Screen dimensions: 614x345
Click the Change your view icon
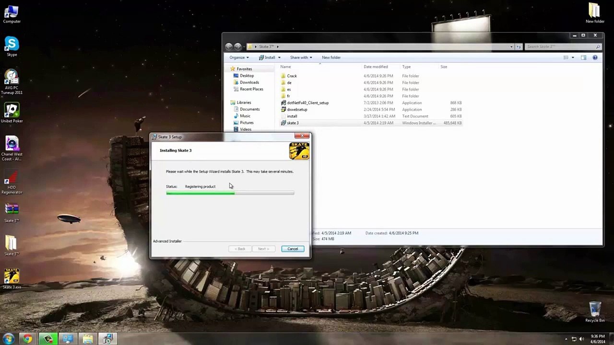click(x=566, y=57)
